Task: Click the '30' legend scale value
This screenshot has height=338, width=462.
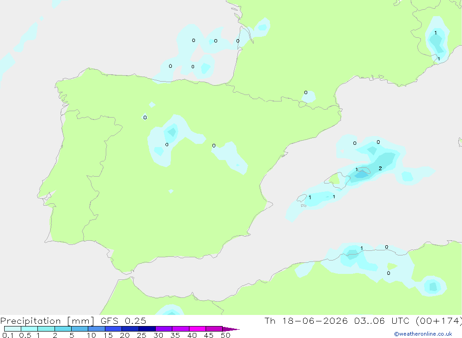Action: click(158, 335)
